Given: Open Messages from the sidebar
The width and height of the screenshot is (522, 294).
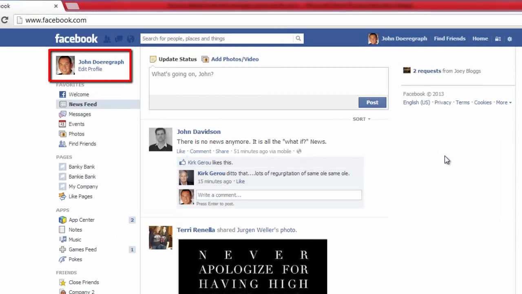Looking at the screenshot, I should click(80, 114).
